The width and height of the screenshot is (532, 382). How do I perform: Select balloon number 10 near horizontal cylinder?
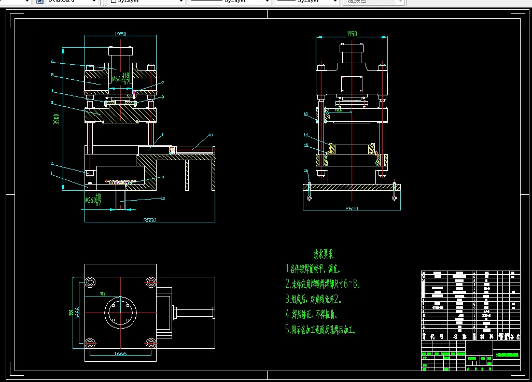tap(211, 135)
